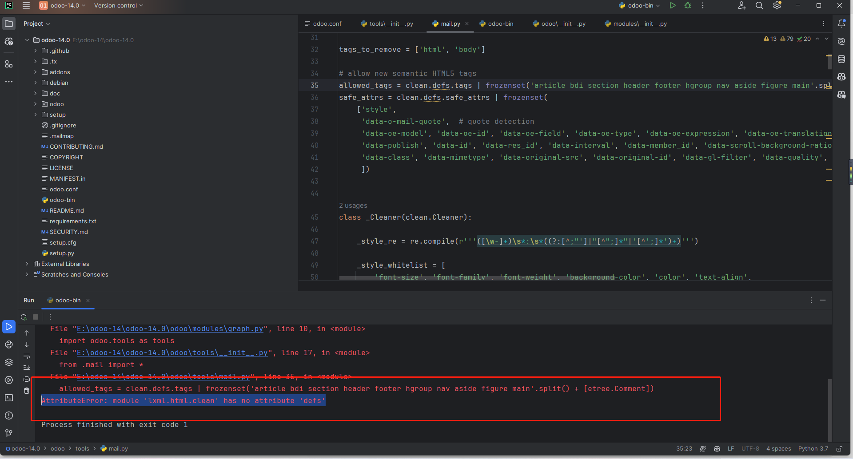Open Version control dropdown
Viewport: 853px width, 459px height.
pyautogui.click(x=119, y=5)
